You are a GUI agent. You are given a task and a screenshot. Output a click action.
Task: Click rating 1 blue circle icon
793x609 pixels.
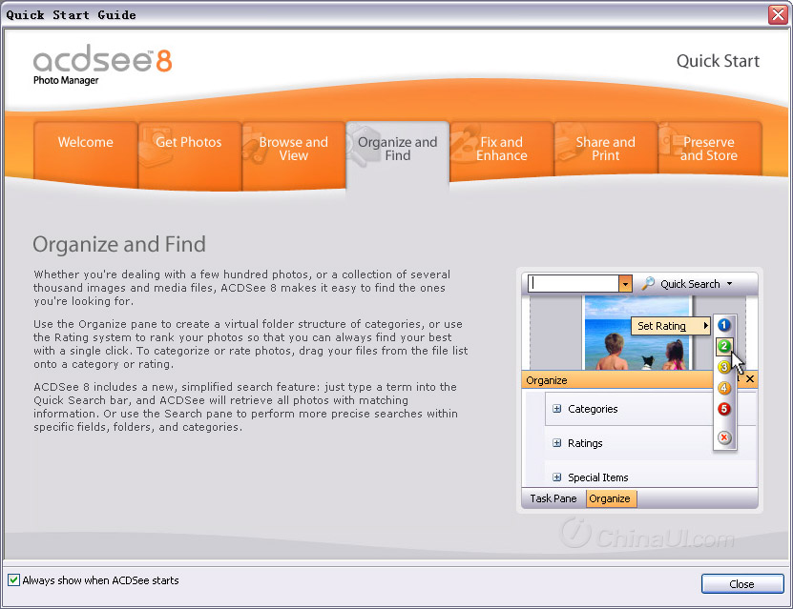(724, 325)
